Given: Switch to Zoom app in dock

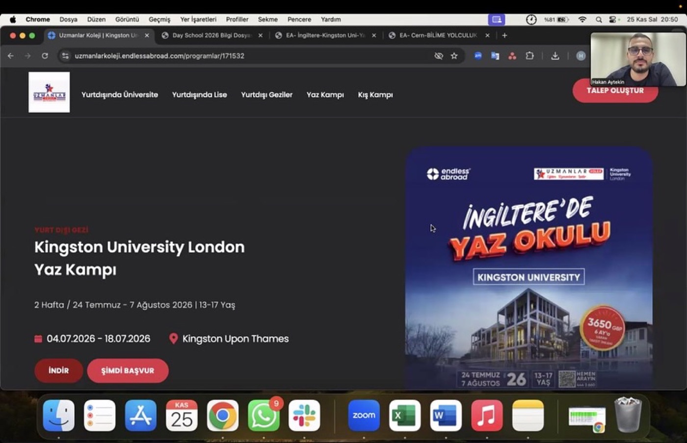Looking at the screenshot, I should pos(364,416).
